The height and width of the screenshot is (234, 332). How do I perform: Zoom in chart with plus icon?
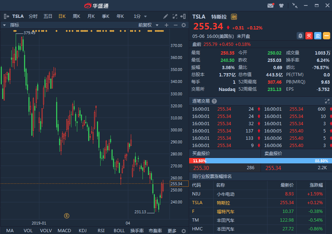click(167, 25)
